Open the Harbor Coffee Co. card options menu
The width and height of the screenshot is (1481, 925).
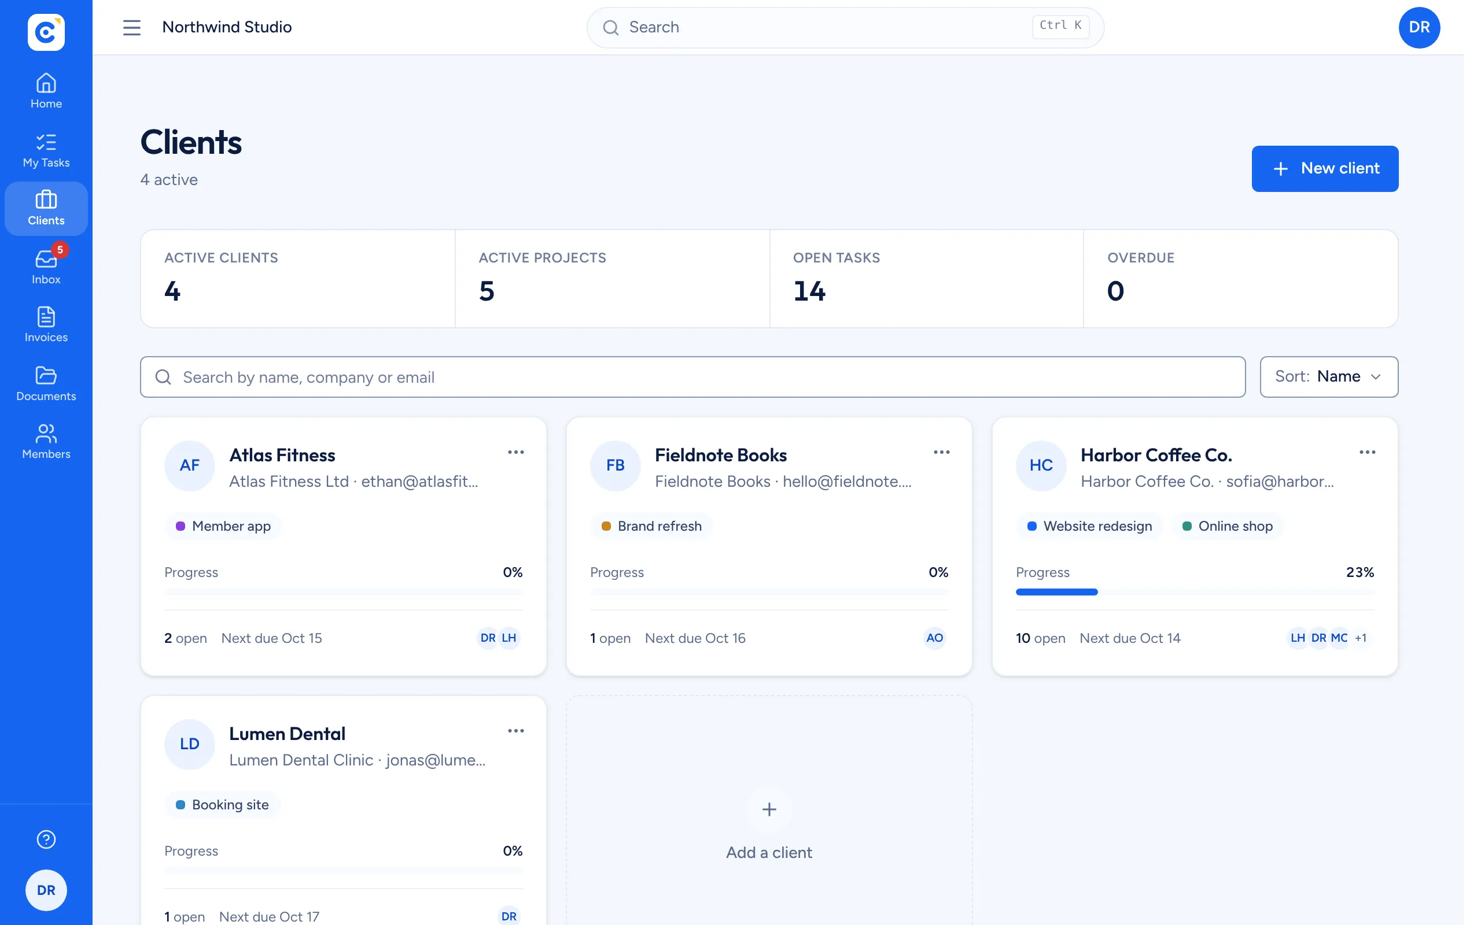click(x=1367, y=452)
